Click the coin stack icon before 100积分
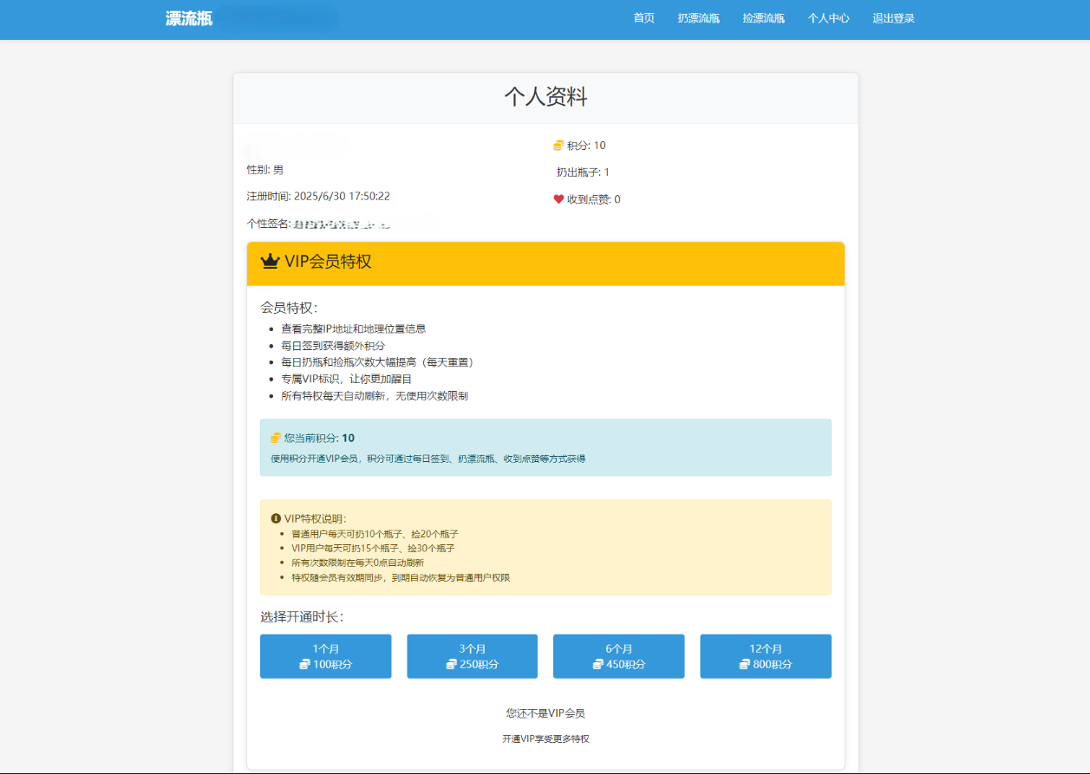Viewport: 1090px width, 774px height. (x=304, y=665)
